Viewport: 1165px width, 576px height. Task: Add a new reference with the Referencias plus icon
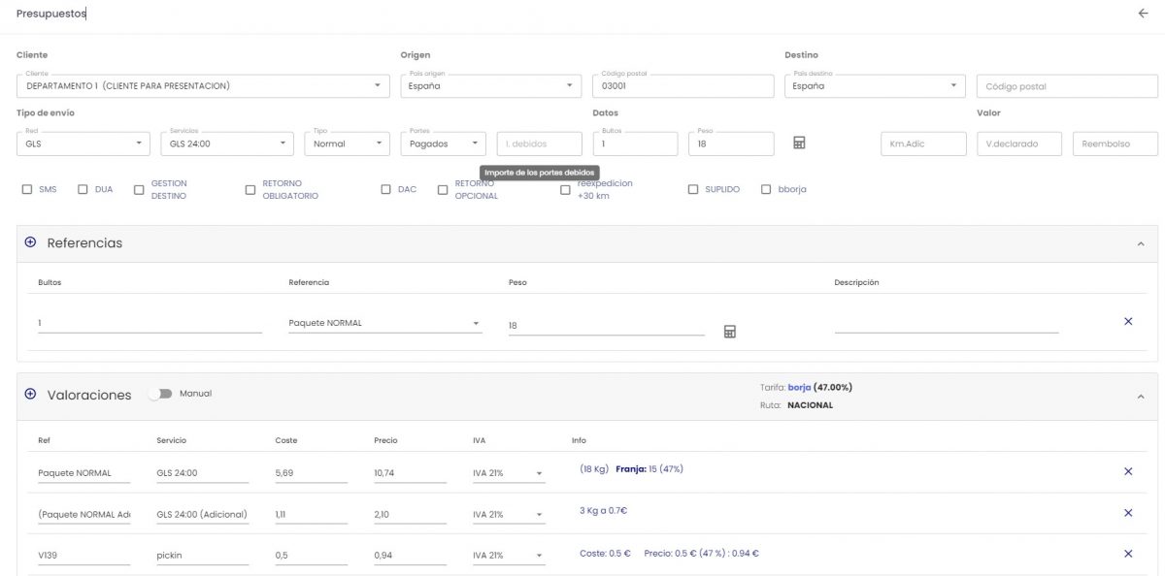(x=30, y=242)
